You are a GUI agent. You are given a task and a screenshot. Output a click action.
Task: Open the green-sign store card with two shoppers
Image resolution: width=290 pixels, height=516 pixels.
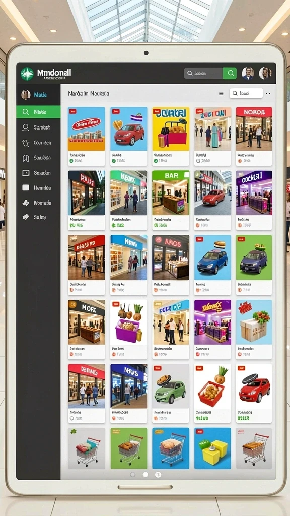(128, 200)
